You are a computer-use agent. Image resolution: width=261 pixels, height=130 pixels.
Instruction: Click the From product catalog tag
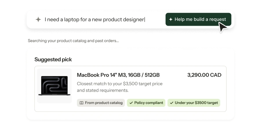[x=101, y=103]
